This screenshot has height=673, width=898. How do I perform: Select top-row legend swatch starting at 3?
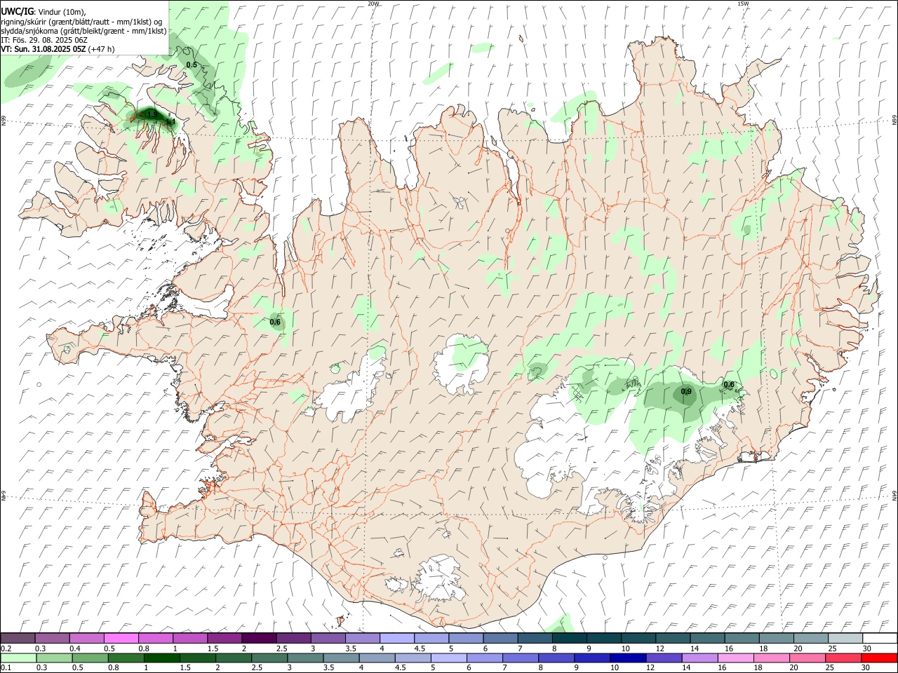328,638
